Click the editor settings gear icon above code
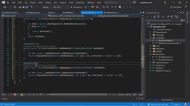190x106 pixels. coord(143,12)
